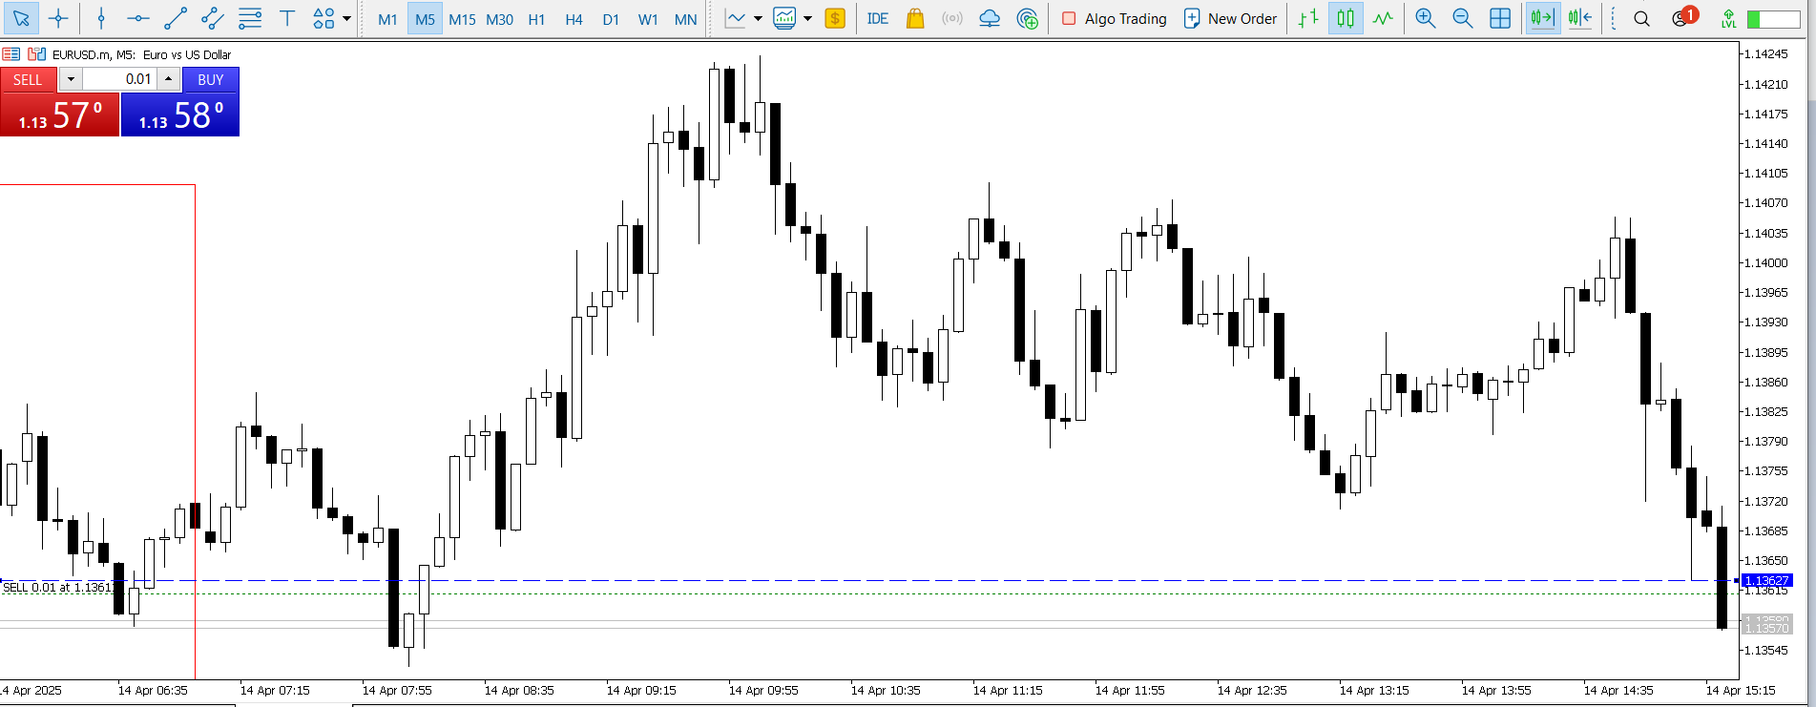Screen dimensions: 1816x707
Task: Pick the trendline drawing tool
Action: 176,18
